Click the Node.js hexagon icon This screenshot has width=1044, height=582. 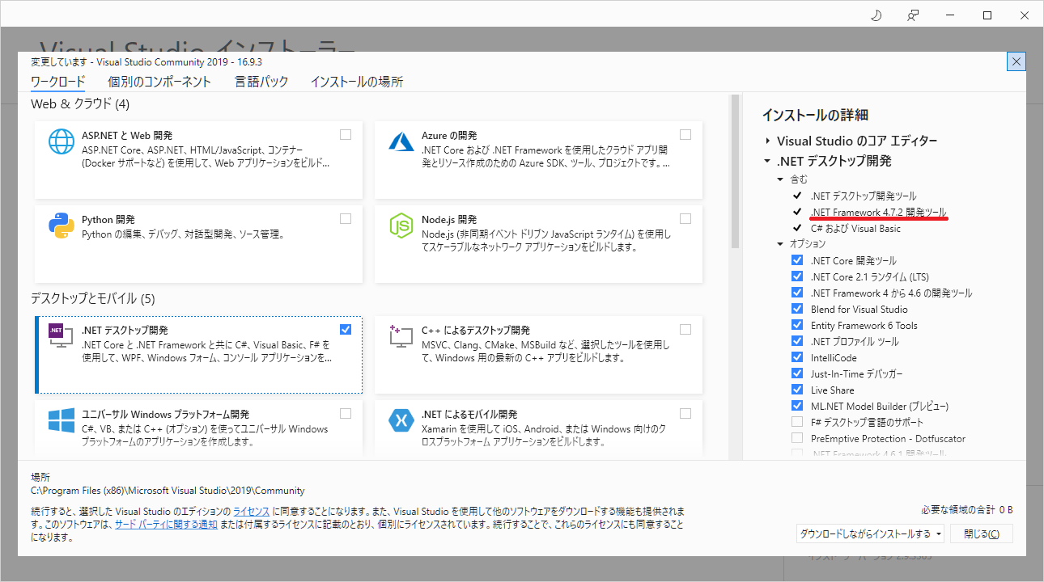[x=401, y=226]
